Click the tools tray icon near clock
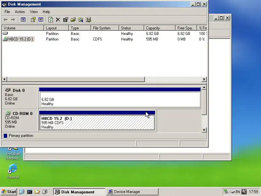261x196 pixels. pos(244,192)
